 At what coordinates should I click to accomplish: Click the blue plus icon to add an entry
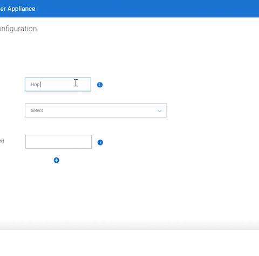57,160
